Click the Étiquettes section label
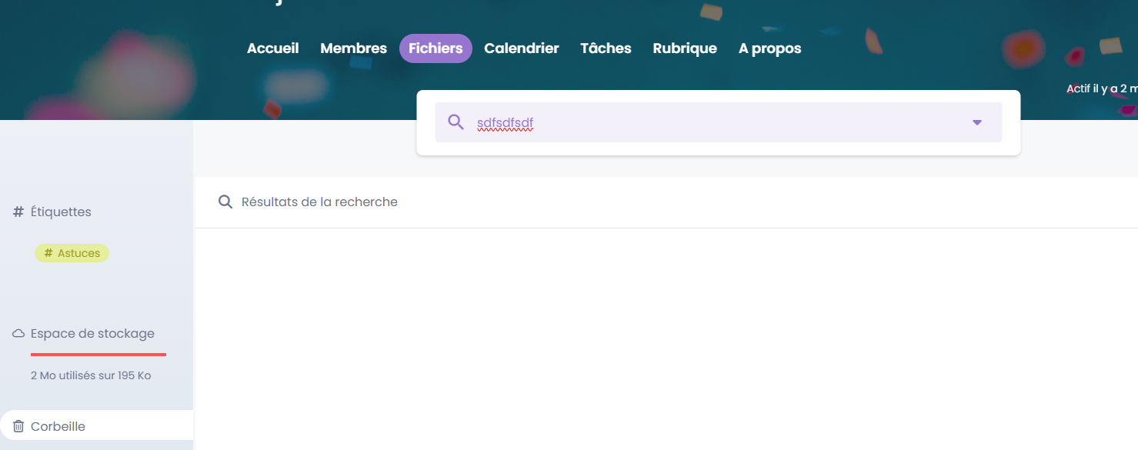 tap(61, 212)
